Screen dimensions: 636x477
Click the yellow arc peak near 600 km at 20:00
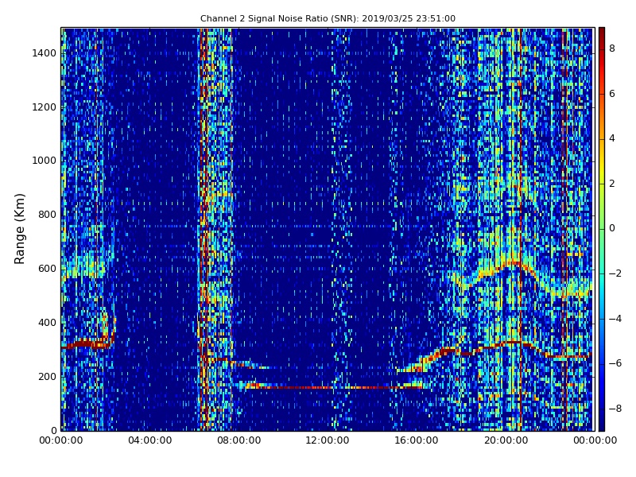tap(513, 264)
